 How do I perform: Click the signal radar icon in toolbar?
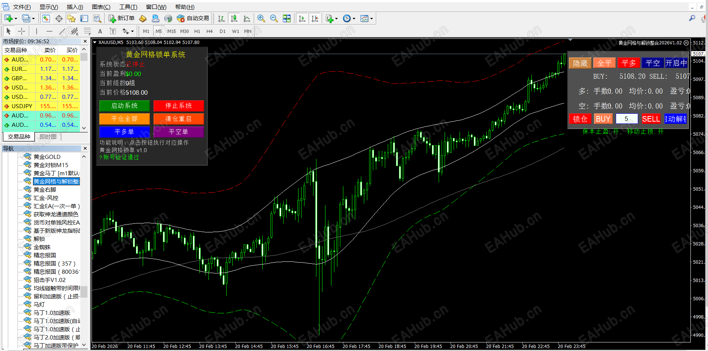click(x=169, y=18)
